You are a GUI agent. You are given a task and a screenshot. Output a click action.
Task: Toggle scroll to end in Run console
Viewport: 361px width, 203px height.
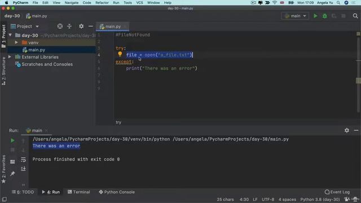pos(23,169)
